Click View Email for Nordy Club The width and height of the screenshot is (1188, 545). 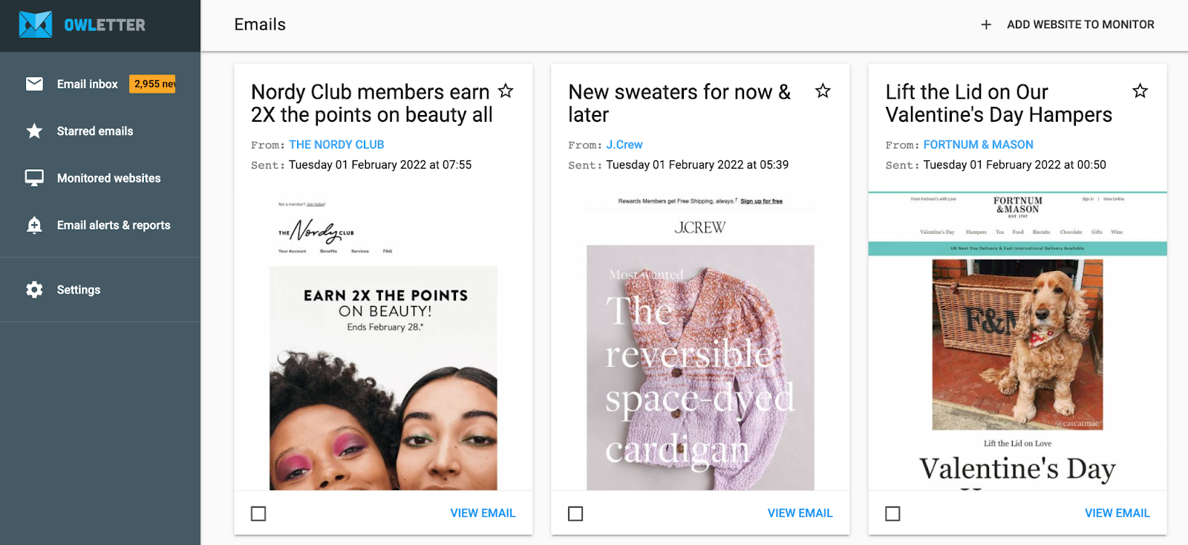483,513
